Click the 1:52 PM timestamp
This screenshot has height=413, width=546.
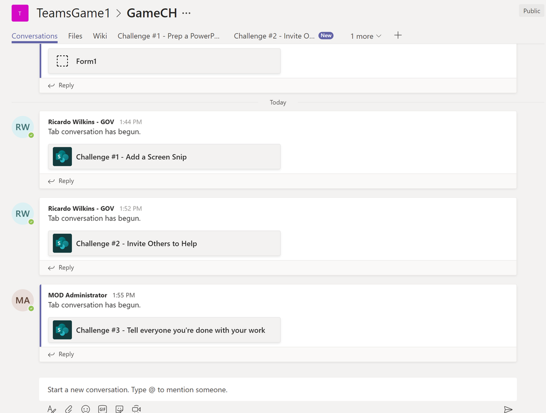(x=131, y=209)
